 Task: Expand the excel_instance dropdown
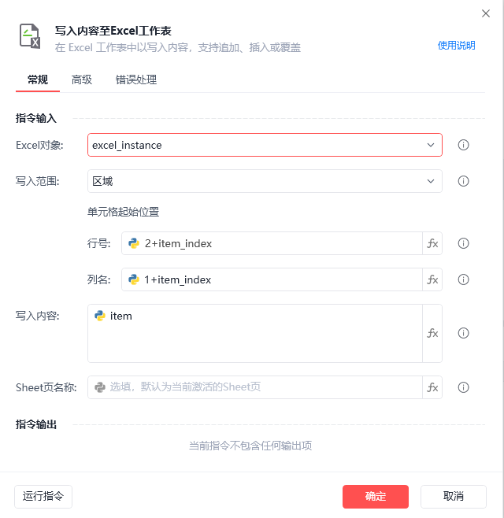(x=265, y=145)
